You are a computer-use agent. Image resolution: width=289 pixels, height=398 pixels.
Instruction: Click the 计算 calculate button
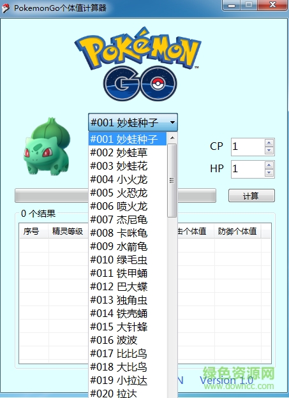pos(251,196)
